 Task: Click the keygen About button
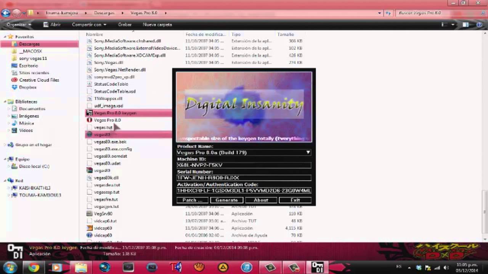click(261, 200)
